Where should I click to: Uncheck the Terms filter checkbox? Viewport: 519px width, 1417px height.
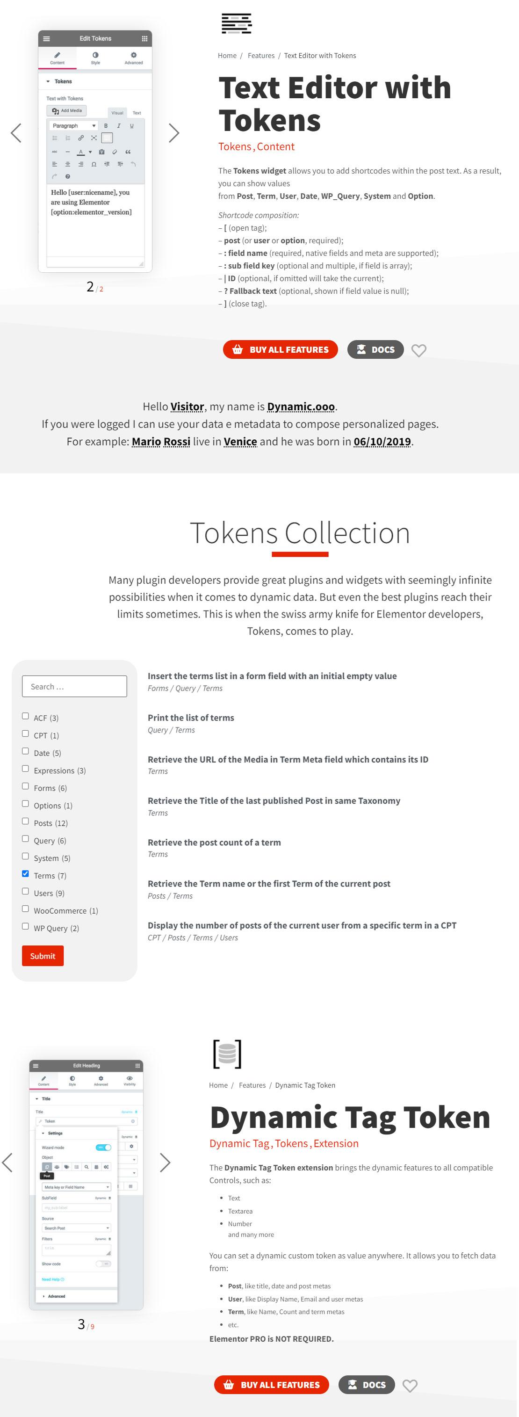(25, 873)
